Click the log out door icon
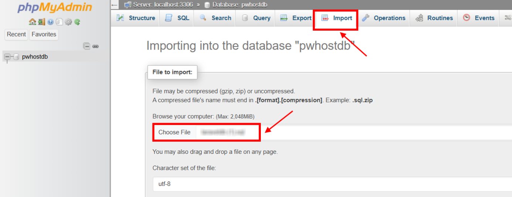 [x=41, y=22]
